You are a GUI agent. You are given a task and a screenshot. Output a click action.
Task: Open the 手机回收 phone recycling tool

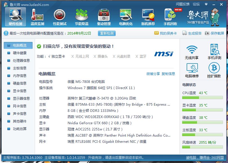[170, 17]
